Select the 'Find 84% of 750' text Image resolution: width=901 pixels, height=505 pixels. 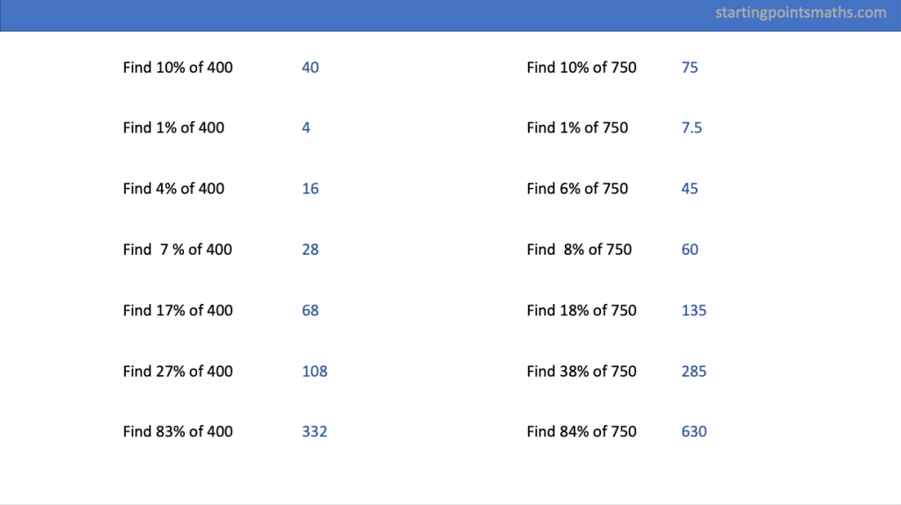(x=582, y=432)
